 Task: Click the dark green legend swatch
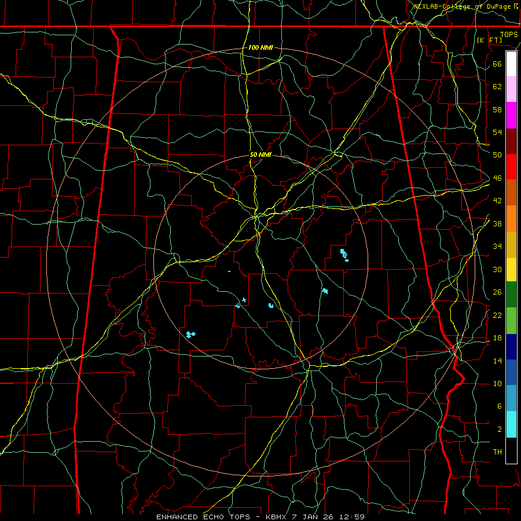pos(511,295)
